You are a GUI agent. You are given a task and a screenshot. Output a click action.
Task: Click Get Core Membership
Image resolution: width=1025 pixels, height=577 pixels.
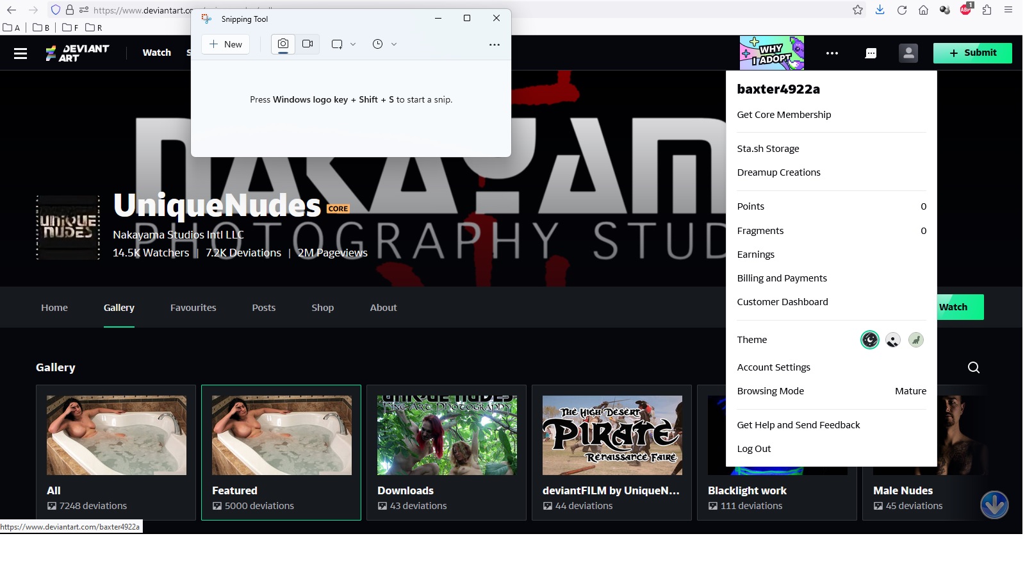point(784,115)
